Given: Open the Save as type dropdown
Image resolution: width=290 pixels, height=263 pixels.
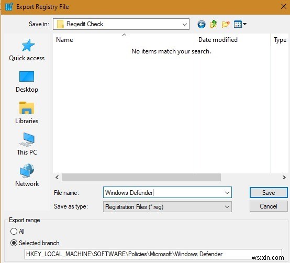Looking at the screenshot, I should coord(227,207).
